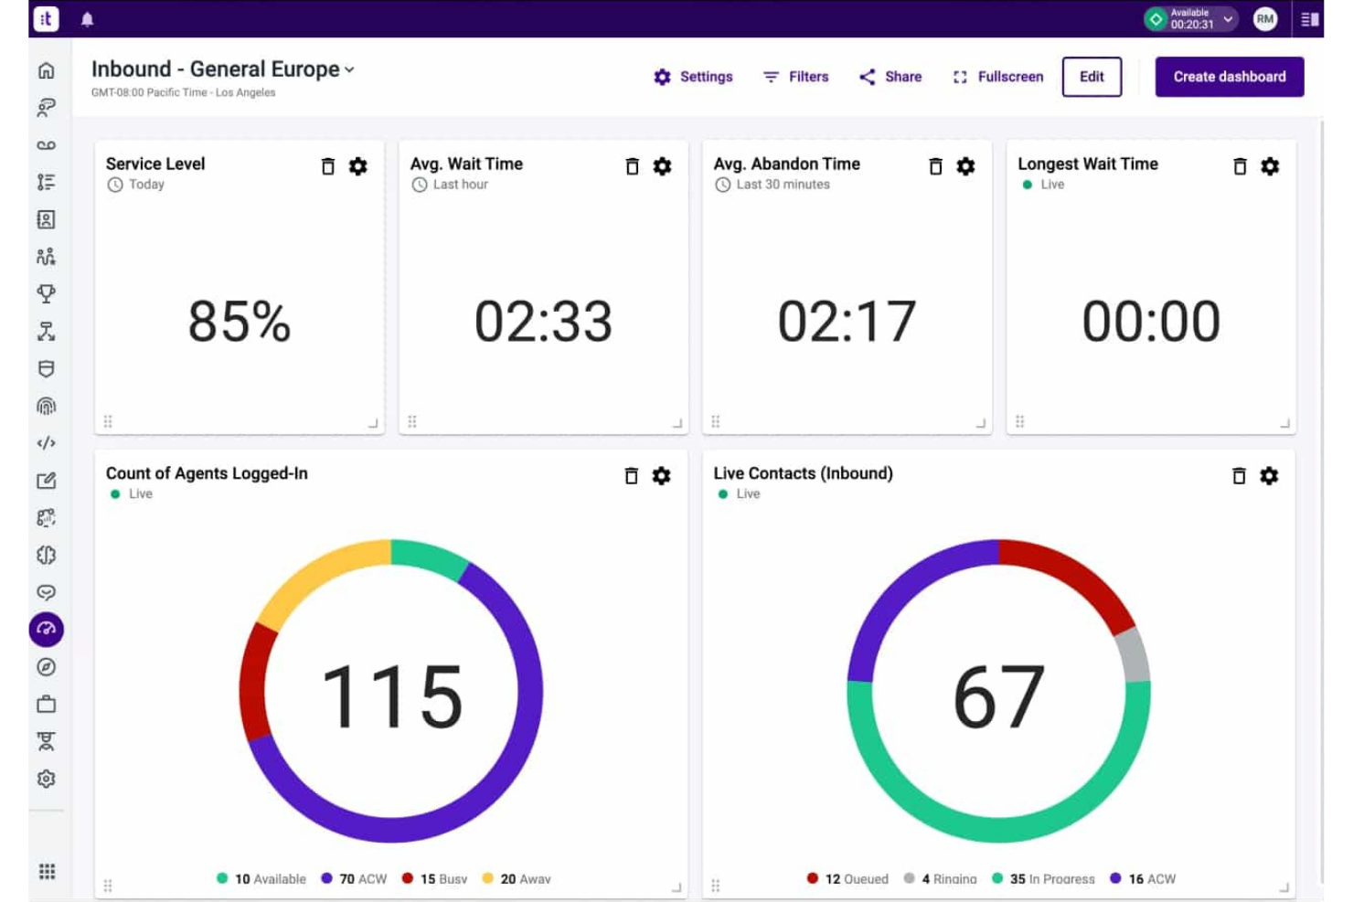Image resolution: width=1353 pixels, height=902 pixels.
Task: Click the yellow Away color dot
Action: point(486,878)
